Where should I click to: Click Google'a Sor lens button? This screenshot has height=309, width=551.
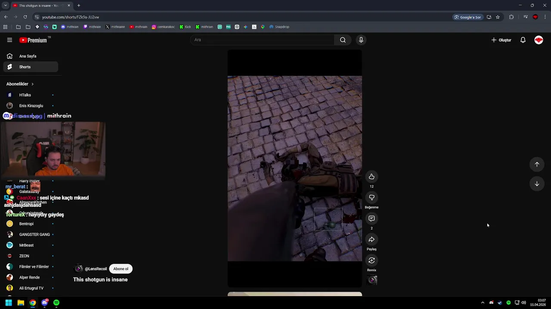coord(467,17)
